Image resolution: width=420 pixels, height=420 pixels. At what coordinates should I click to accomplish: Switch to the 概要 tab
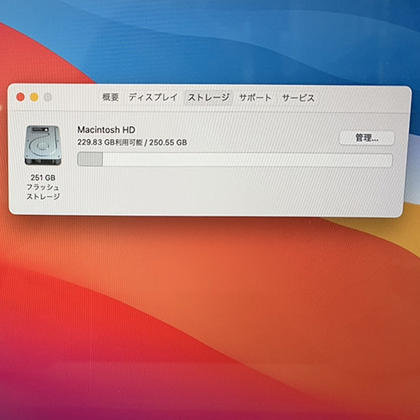pos(110,97)
